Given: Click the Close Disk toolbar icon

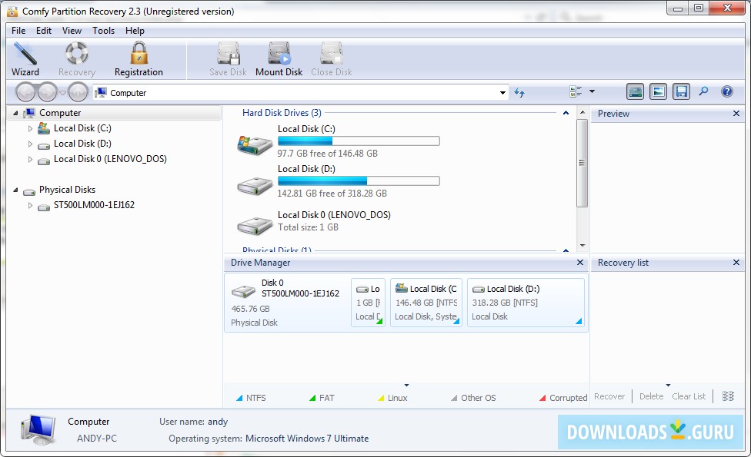Looking at the screenshot, I should [x=332, y=53].
